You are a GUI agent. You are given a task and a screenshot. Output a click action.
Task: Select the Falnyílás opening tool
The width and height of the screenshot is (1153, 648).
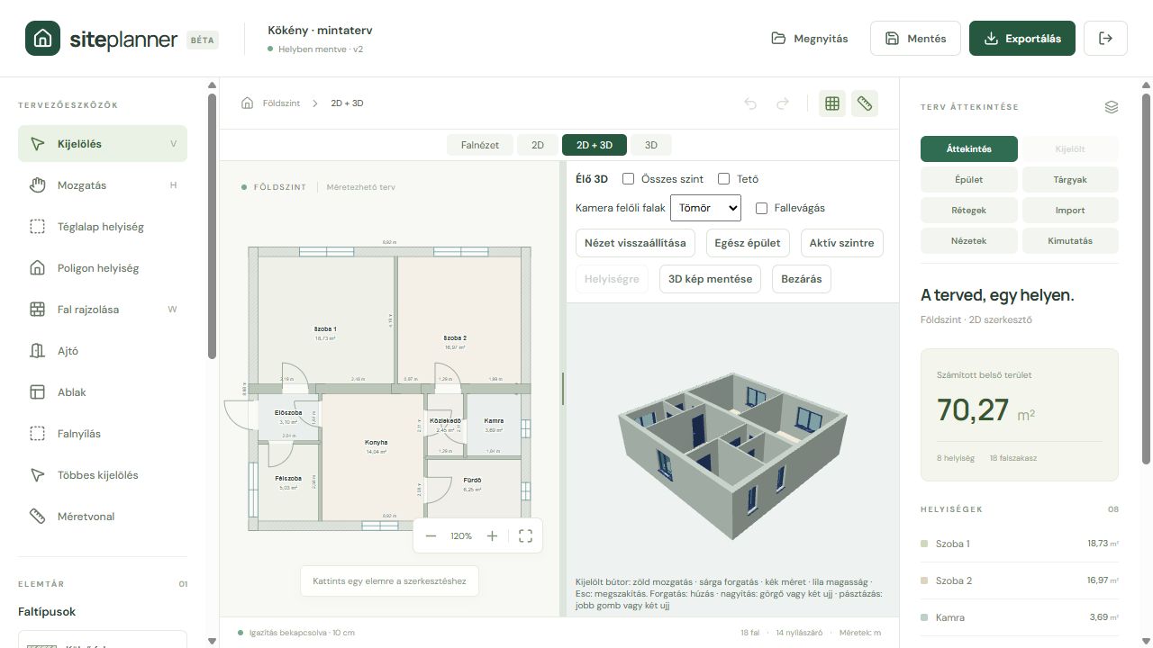click(103, 434)
